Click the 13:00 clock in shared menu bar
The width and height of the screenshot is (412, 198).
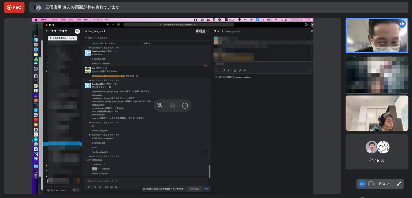coord(232,20)
